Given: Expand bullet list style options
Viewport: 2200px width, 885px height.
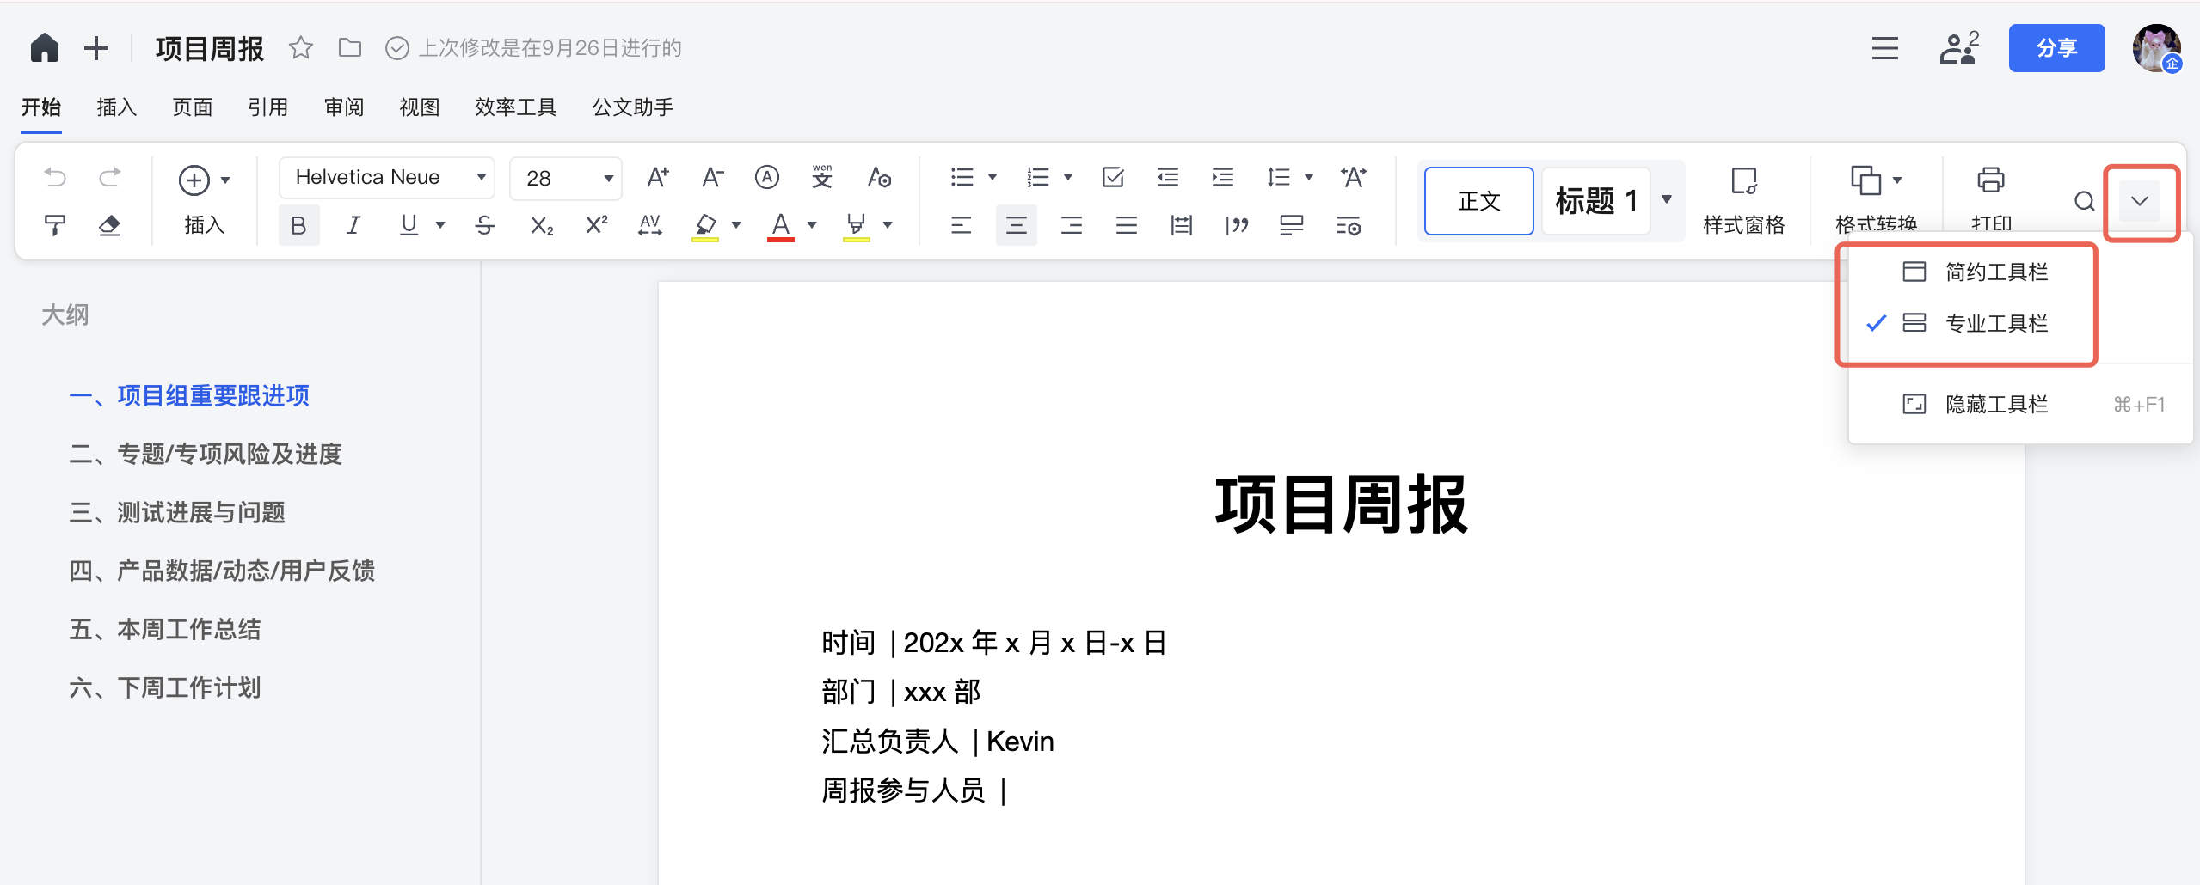Looking at the screenshot, I should (x=992, y=178).
